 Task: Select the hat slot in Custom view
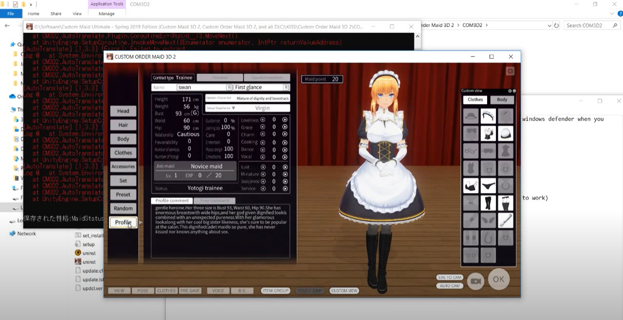[x=470, y=116]
